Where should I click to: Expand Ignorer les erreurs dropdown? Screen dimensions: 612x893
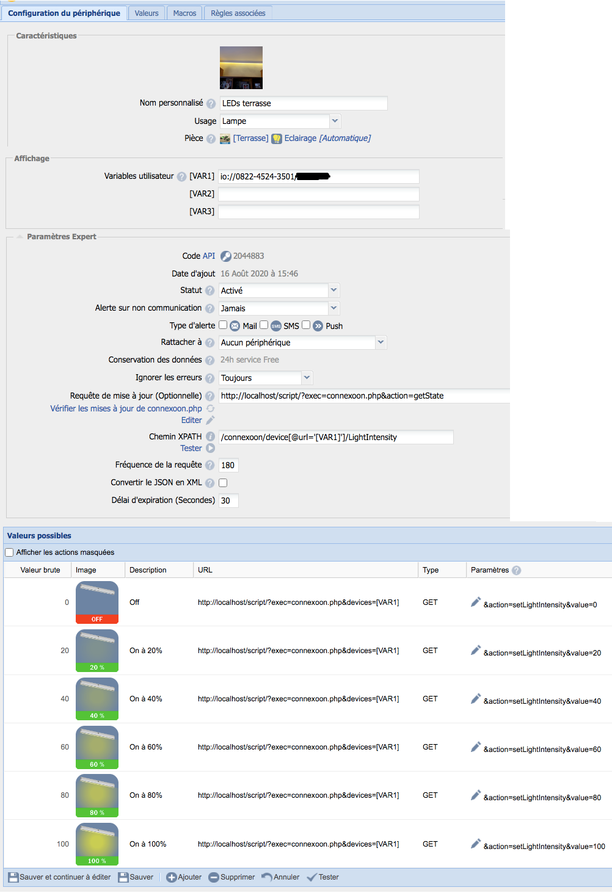click(307, 378)
